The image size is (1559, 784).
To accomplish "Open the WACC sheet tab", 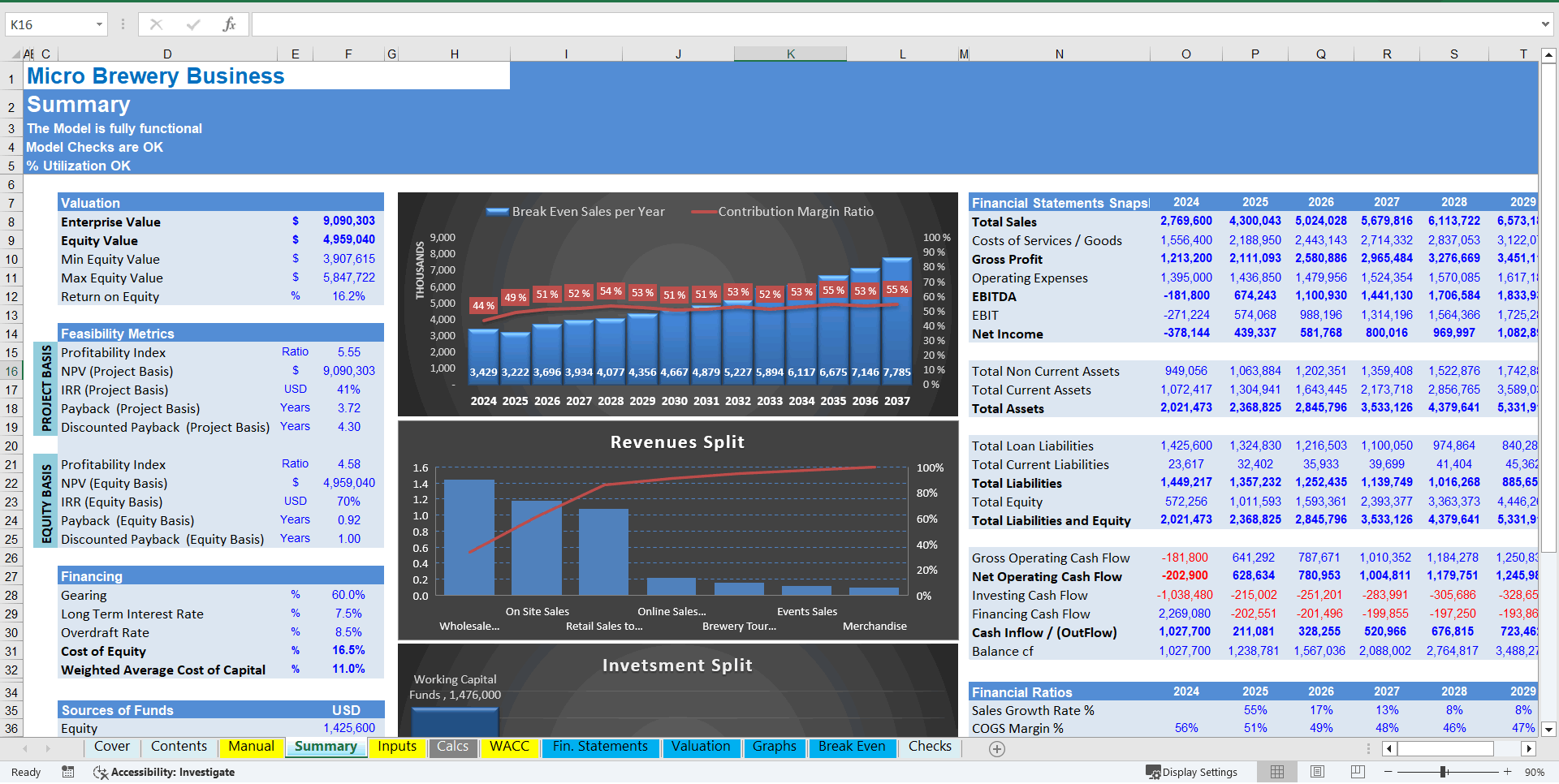I will tap(509, 747).
